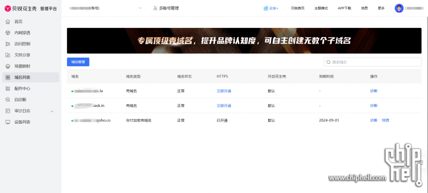Click the 贝锐花生壳 logo icon
This screenshot has height=193, width=428.
(8, 8)
